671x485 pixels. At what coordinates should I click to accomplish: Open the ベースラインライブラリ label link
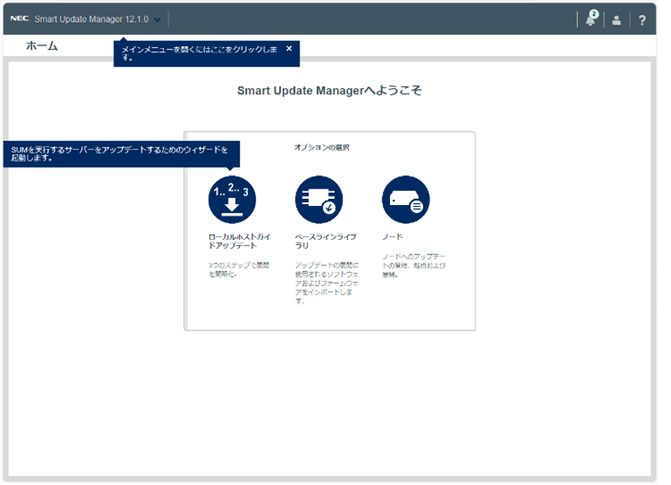pos(325,241)
